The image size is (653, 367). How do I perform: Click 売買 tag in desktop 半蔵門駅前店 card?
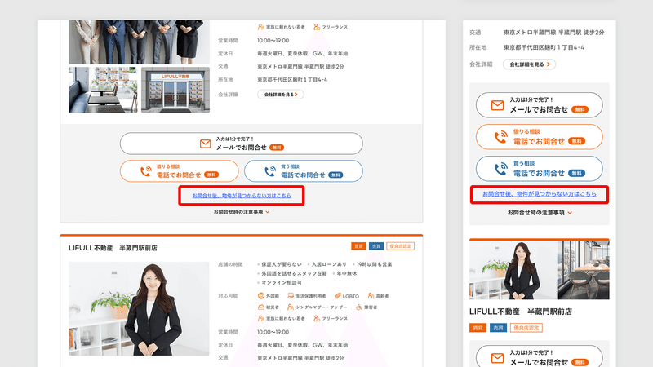(376, 246)
